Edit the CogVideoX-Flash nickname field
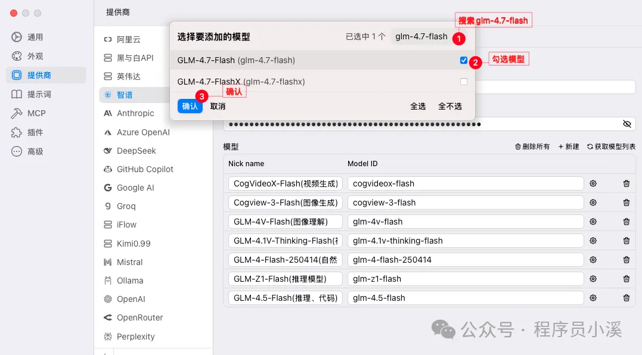 (286, 183)
